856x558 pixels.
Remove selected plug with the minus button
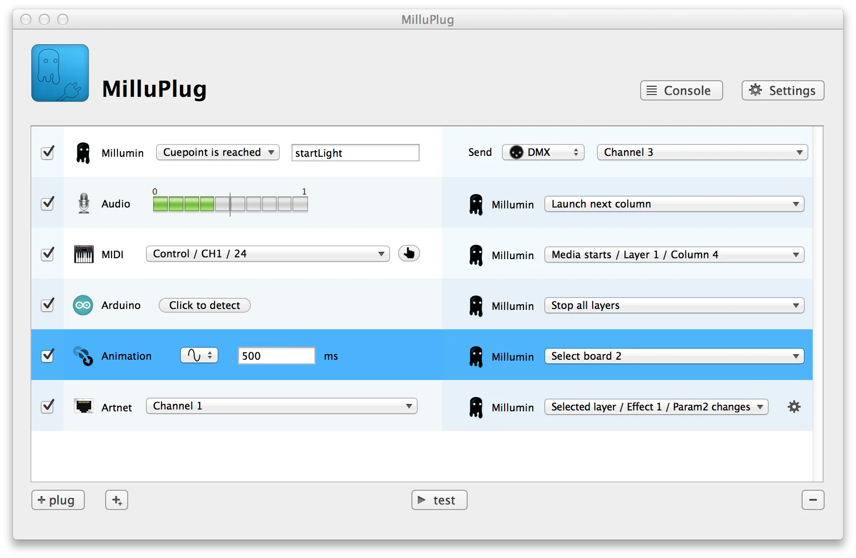click(813, 500)
